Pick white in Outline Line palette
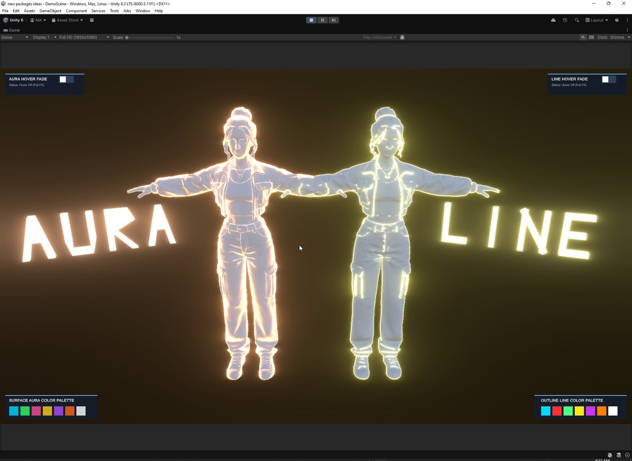 612,411
